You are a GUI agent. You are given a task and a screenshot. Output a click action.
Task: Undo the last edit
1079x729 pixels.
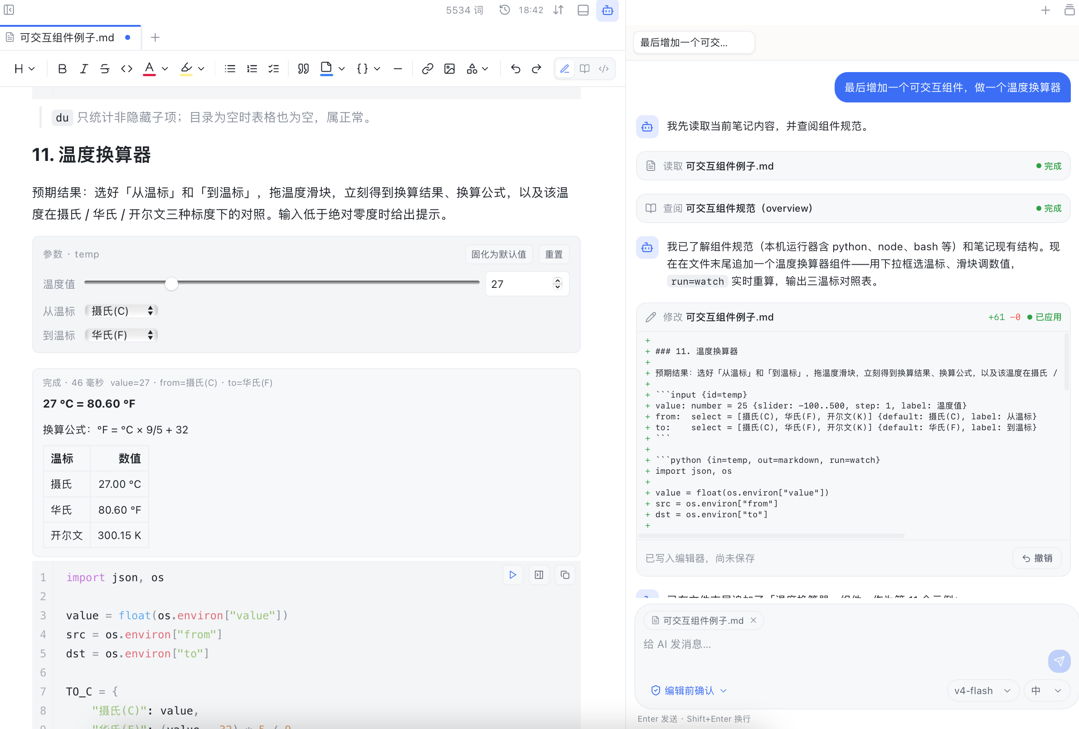515,69
